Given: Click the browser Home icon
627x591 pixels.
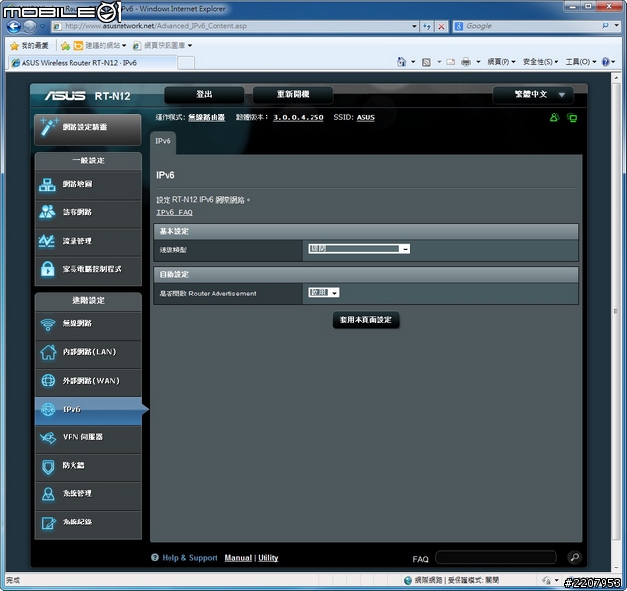Looking at the screenshot, I should click(x=401, y=62).
